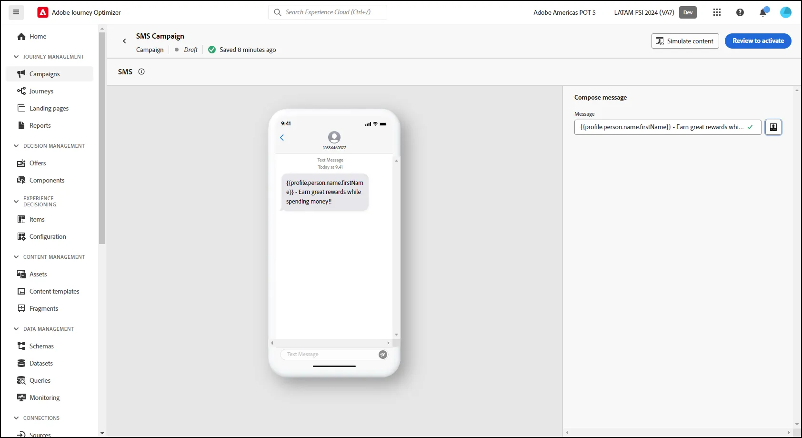802x438 pixels.
Task: Open the Help question mark icon
Action: pyautogui.click(x=740, y=12)
